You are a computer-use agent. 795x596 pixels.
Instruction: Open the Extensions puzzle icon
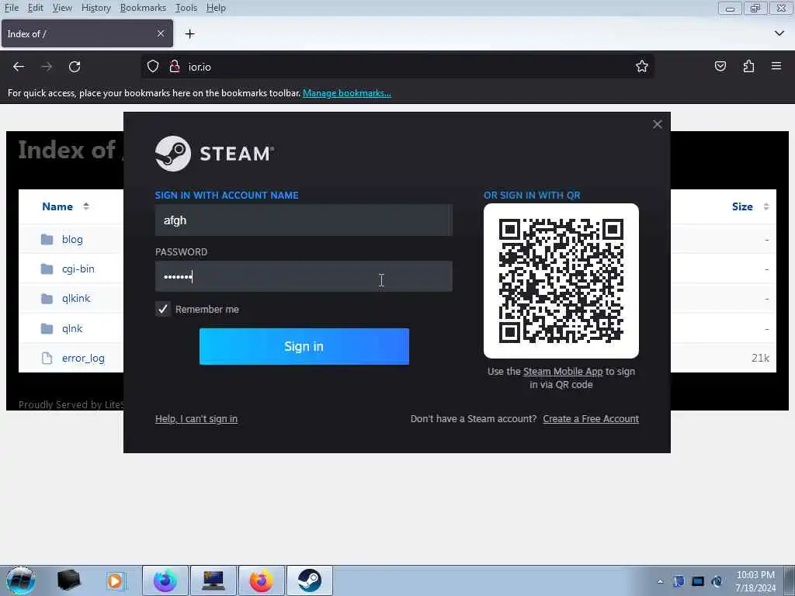point(748,67)
